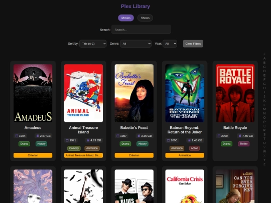271x203 pixels.
Task: Click the Thriller tag on Battle Royale
Action: [244, 144]
